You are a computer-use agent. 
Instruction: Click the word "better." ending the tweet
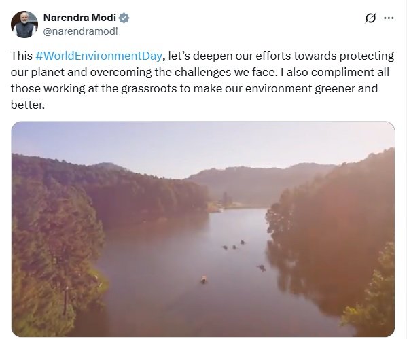point(28,105)
